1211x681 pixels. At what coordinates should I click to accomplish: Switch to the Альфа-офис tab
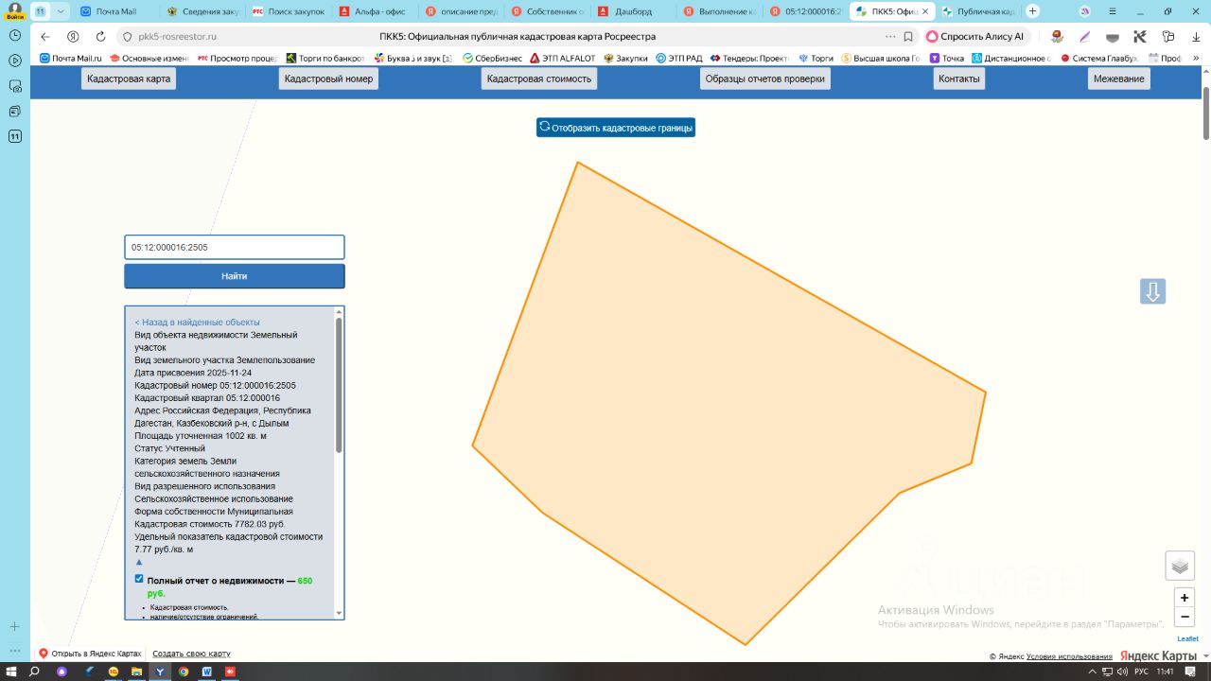point(373,11)
